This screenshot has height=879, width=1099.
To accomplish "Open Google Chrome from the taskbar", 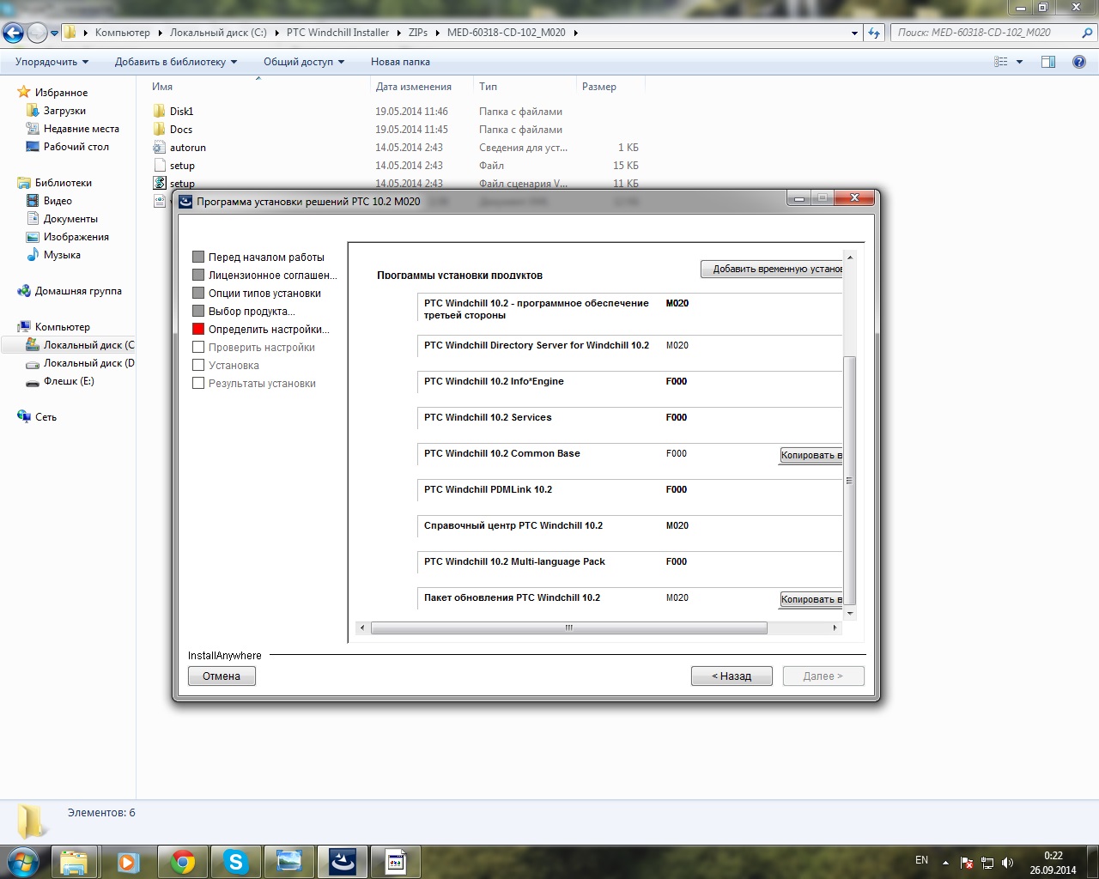I will (182, 862).
